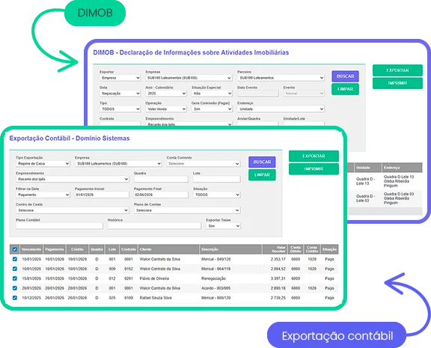Click EXPORTAR in the DIMOB window

(397, 70)
